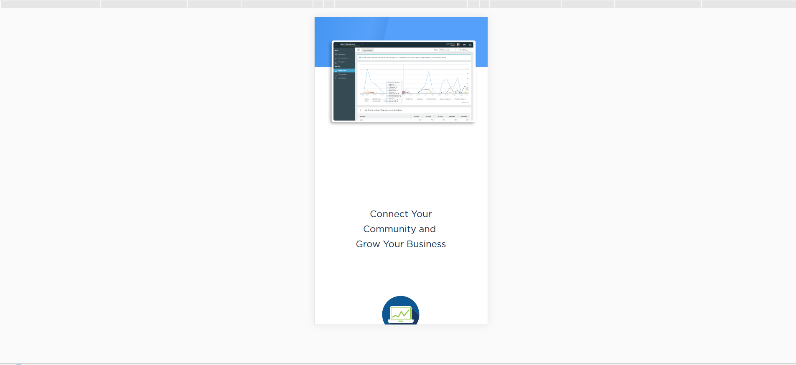This screenshot has width=796, height=365.
Task: Click the usage line chart tooltip box
Action: click(x=394, y=92)
